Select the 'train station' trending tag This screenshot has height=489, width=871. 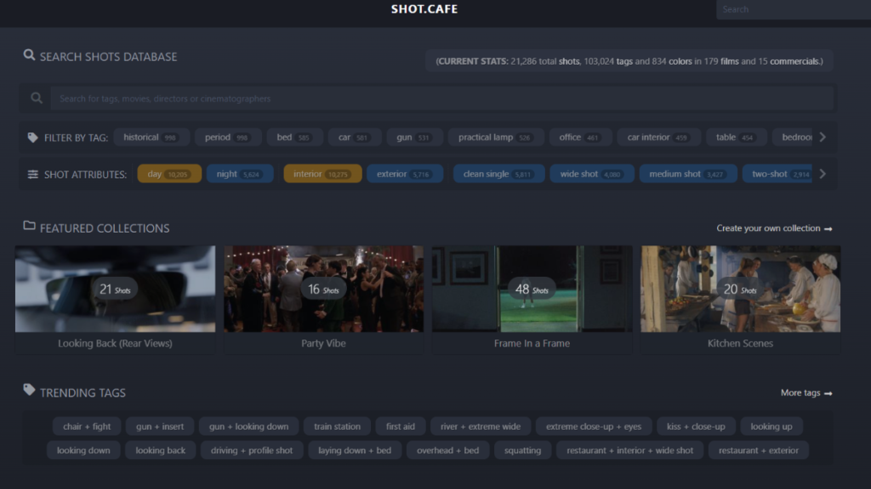pos(337,427)
